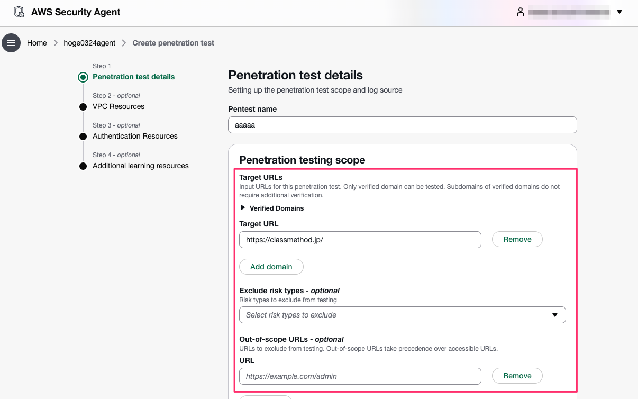
Task: Click the Target URL input field
Action: [360, 240]
